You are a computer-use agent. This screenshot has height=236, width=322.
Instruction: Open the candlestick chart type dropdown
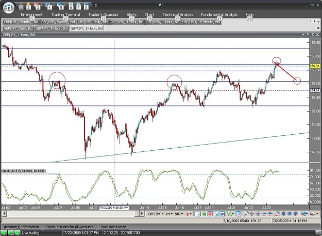[x=189, y=214]
